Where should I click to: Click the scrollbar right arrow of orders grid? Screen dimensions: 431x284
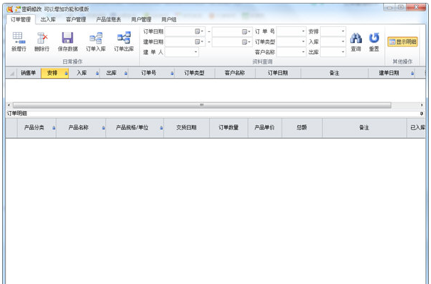422,105
